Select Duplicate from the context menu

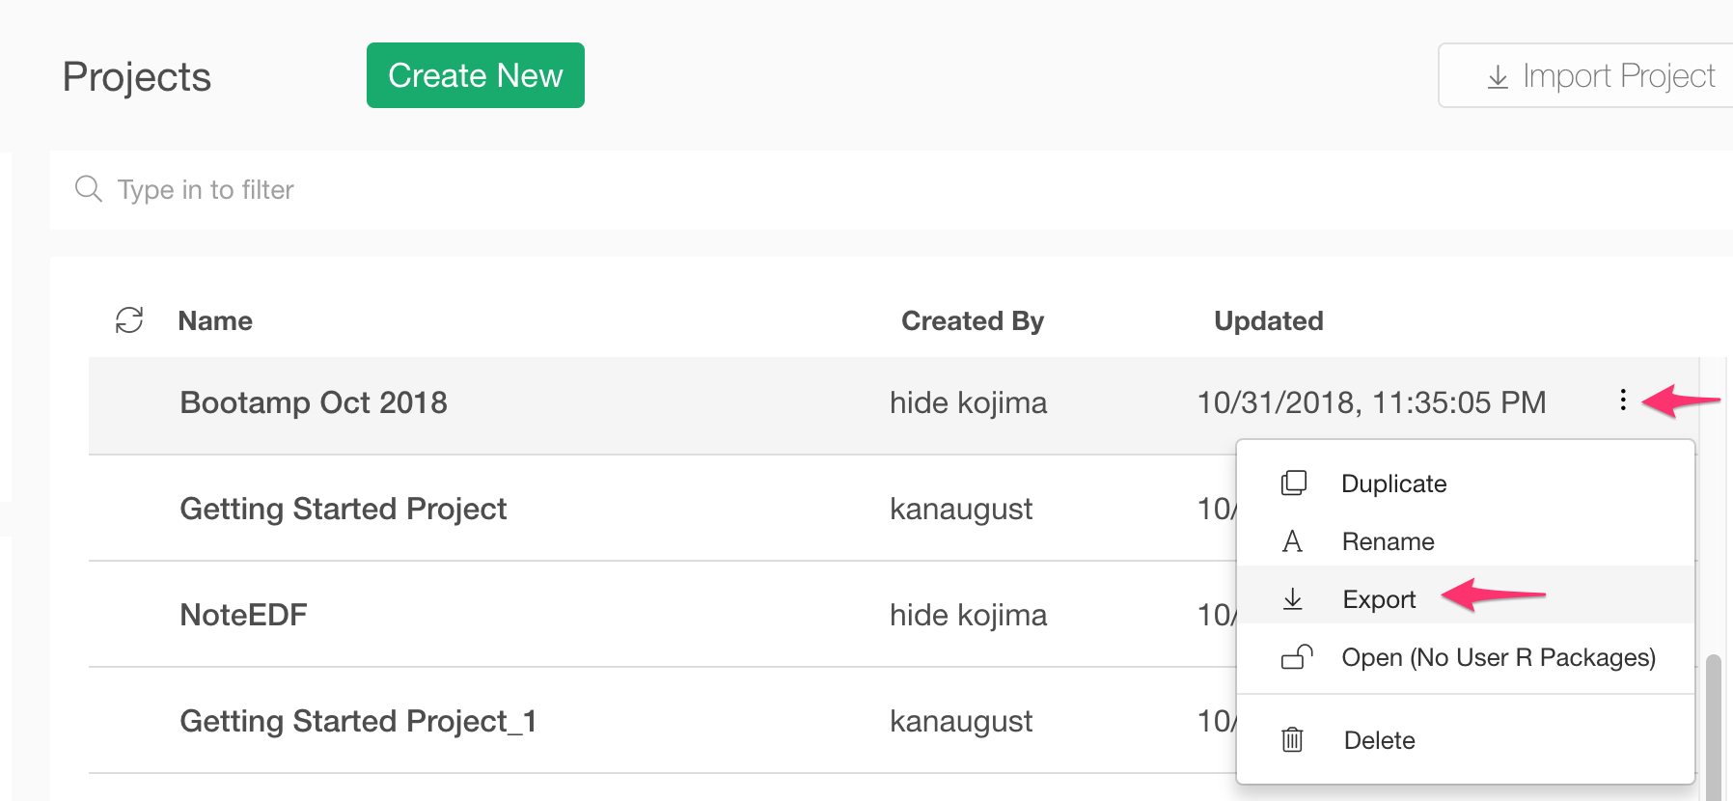point(1466,483)
